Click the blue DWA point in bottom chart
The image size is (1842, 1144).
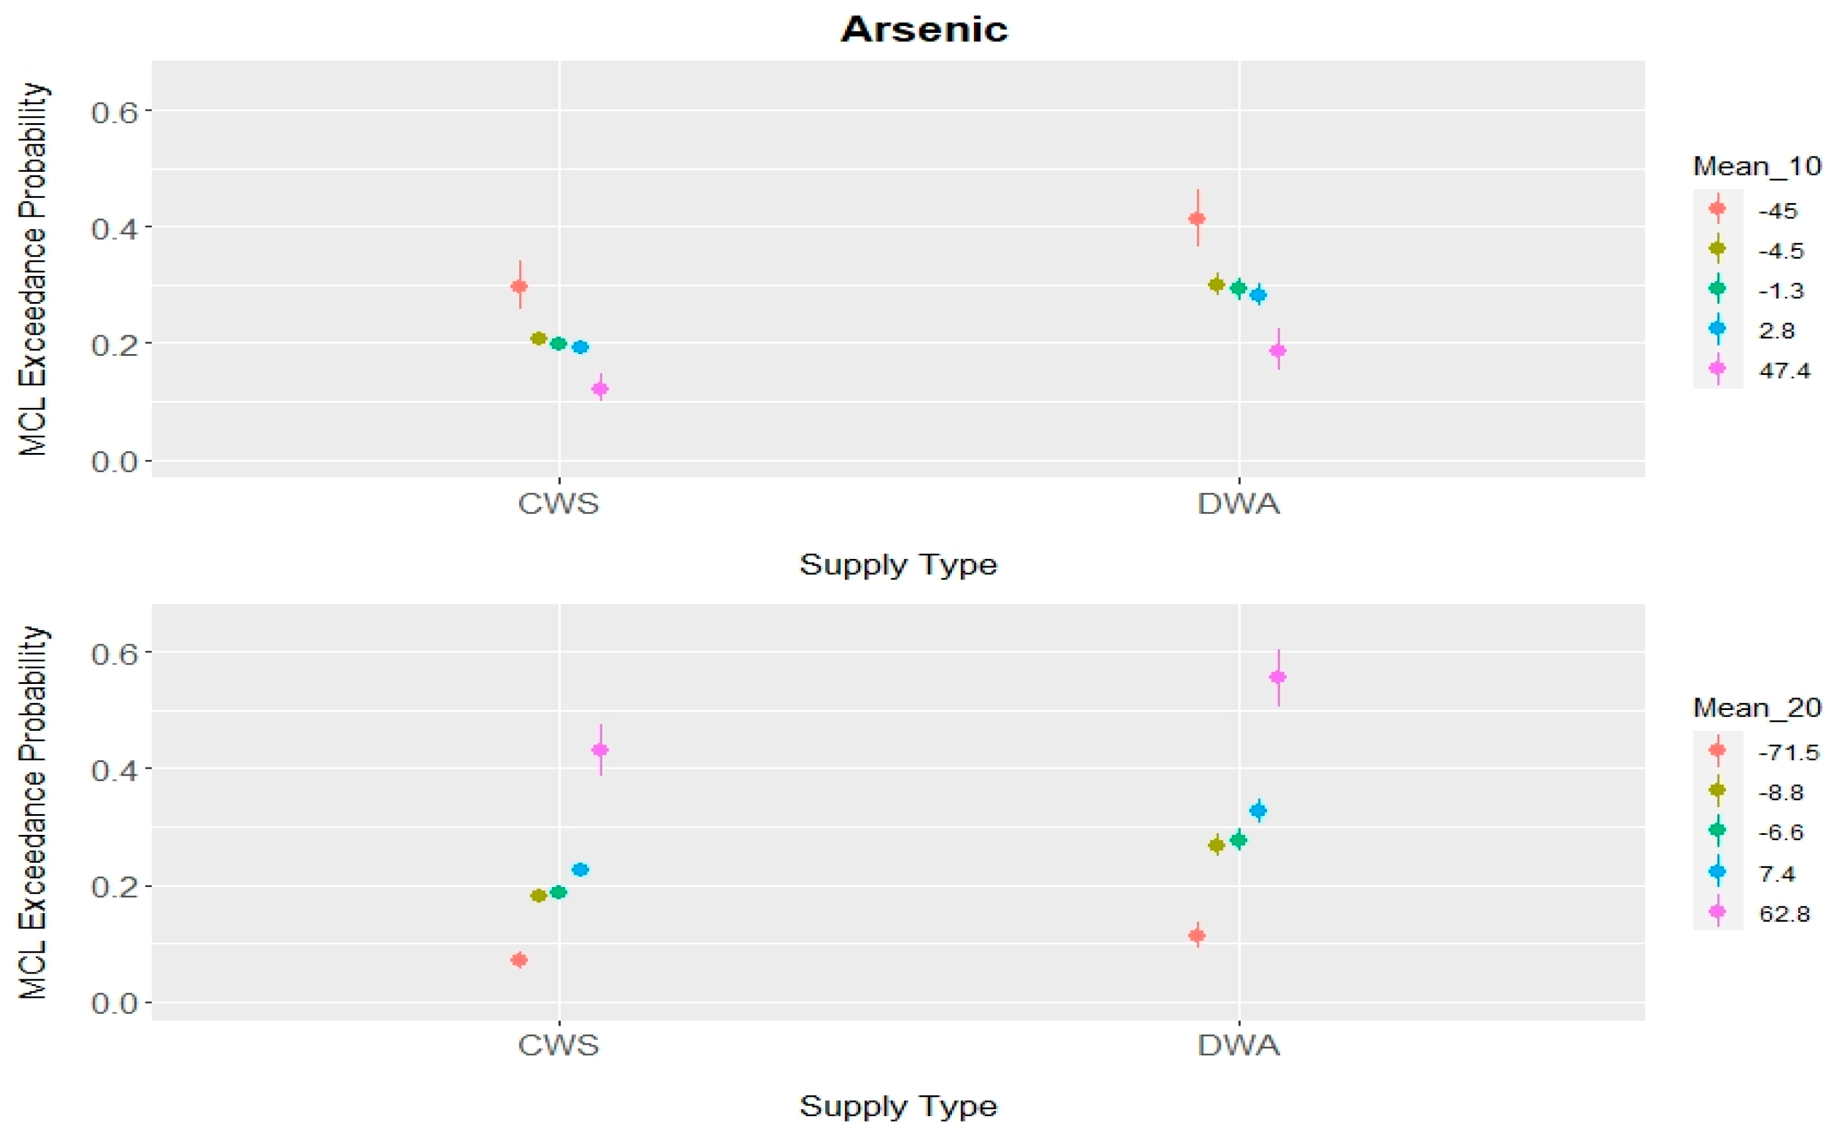pos(1258,810)
